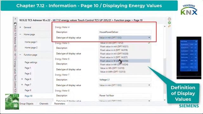Click the Energy Meter 5 heading text
This screenshot has height=114, width=203.
pyautogui.click(x=62, y=43)
